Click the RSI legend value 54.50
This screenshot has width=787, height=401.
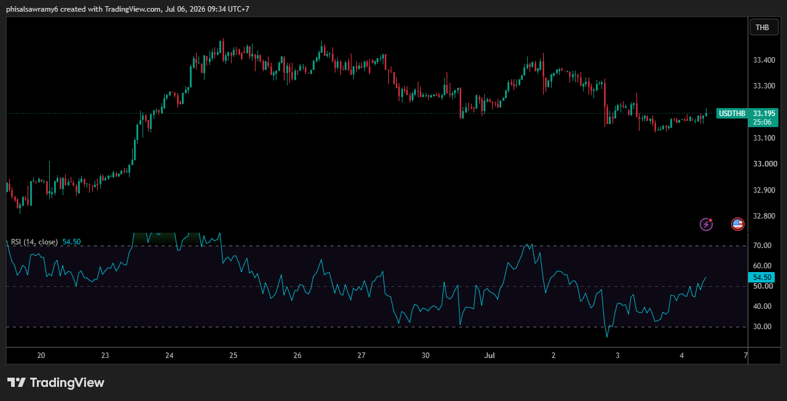pyautogui.click(x=71, y=242)
